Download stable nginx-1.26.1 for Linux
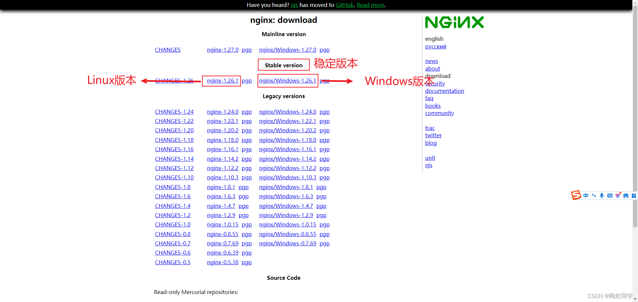 (222, 81)
